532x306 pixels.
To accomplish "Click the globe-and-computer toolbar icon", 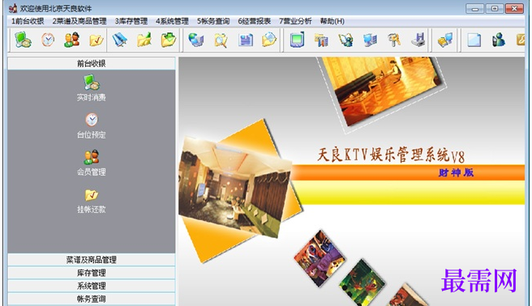I will pyautogui.click(x=196, y=40).
